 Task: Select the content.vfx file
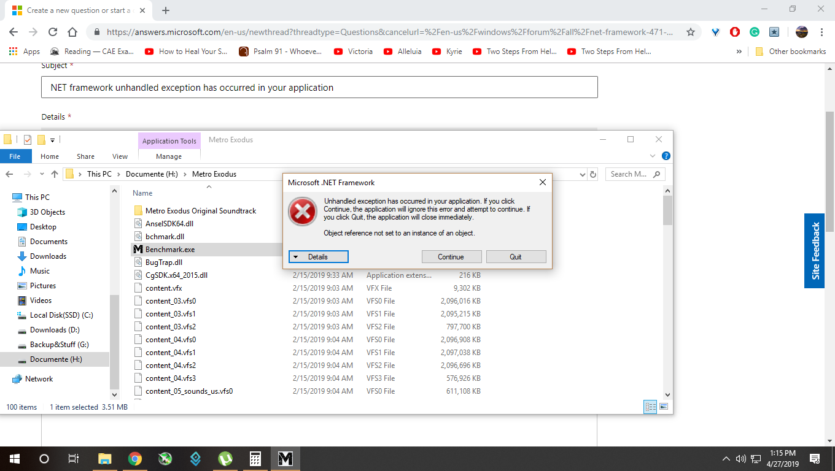click(x=163, y=288)
